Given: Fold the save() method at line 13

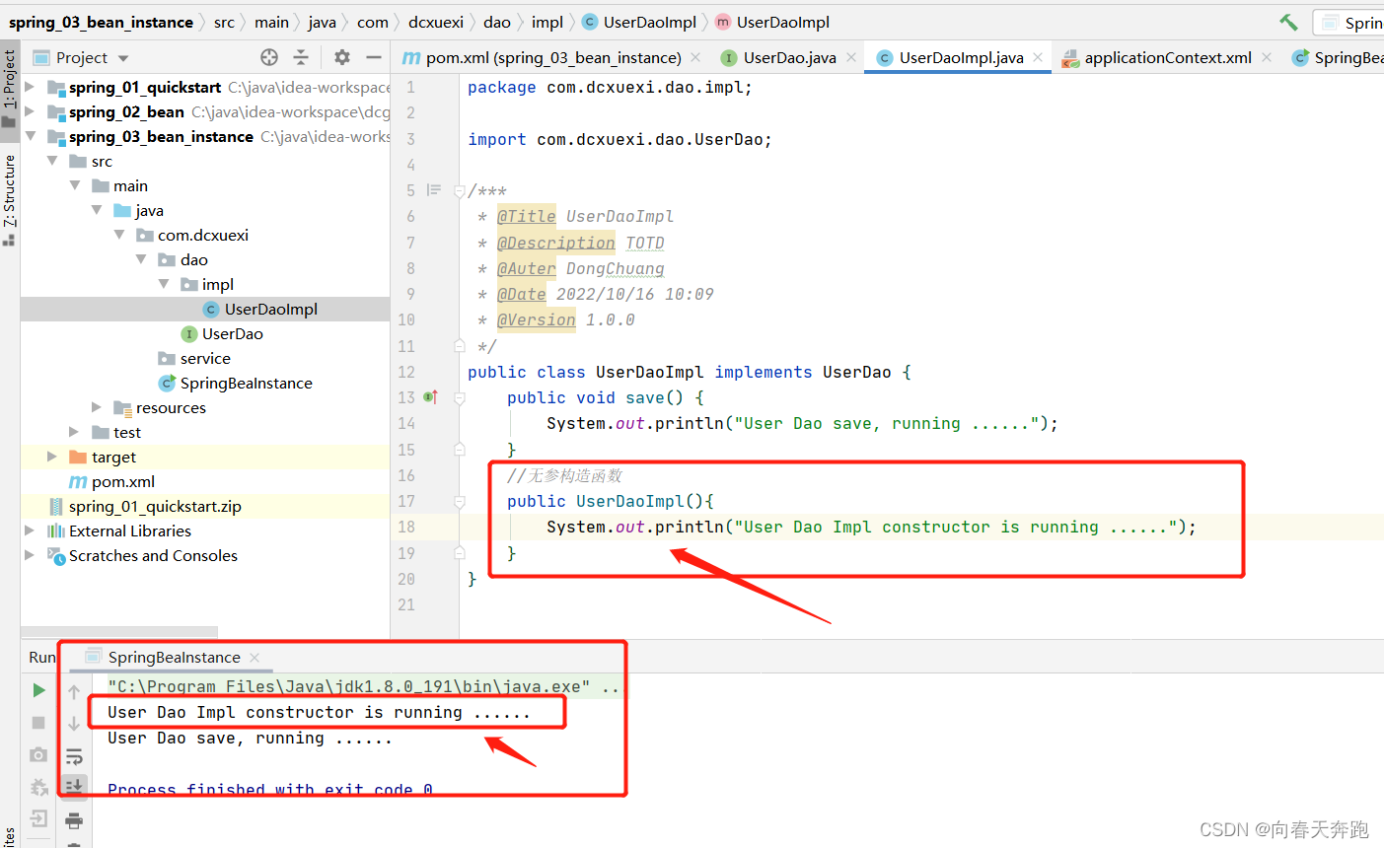Looking at the screenshot, I should (x=460, y=397).
